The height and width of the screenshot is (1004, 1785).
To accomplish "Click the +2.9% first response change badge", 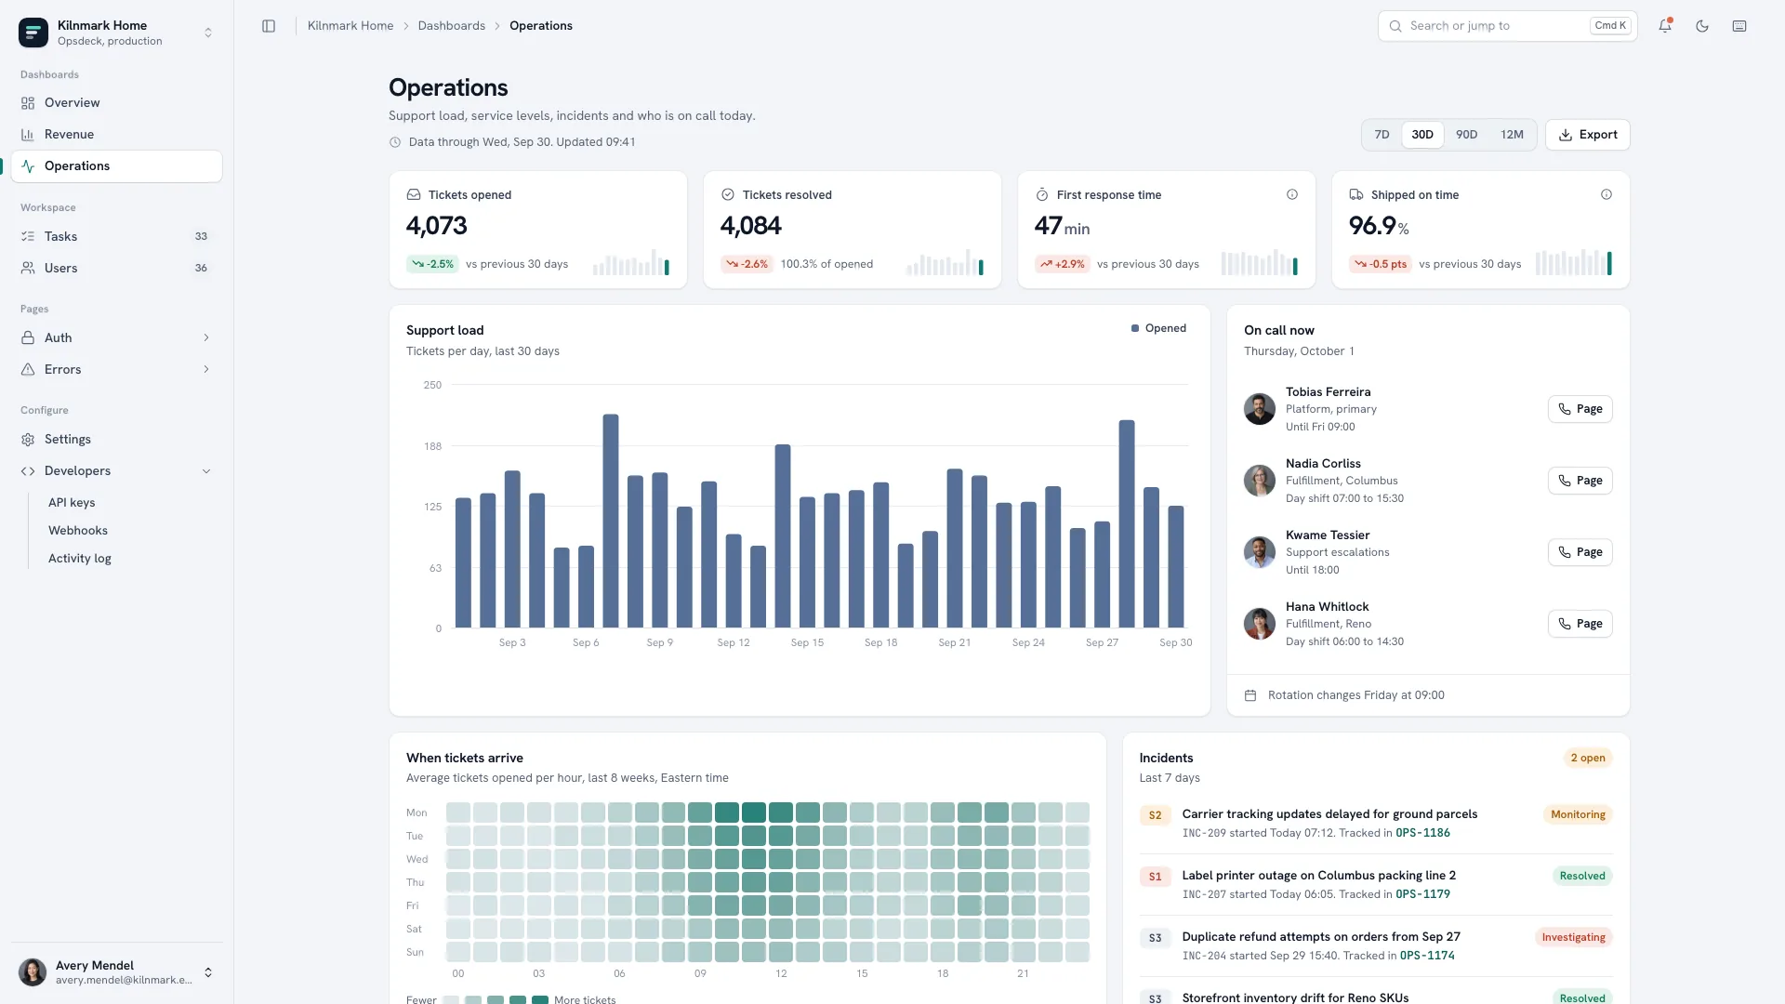I will pyautogui.click(x=1062, y=264).
